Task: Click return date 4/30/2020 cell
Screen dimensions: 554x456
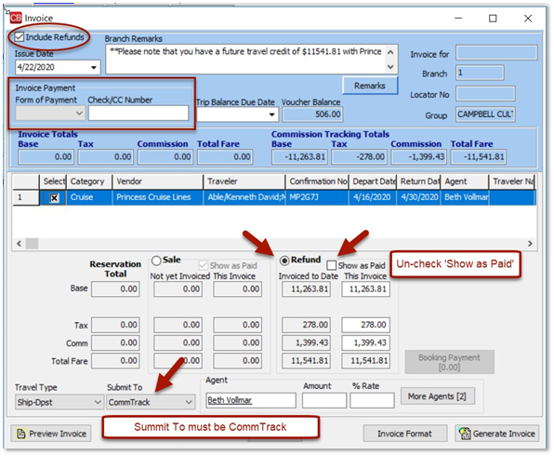Action: 418,197
